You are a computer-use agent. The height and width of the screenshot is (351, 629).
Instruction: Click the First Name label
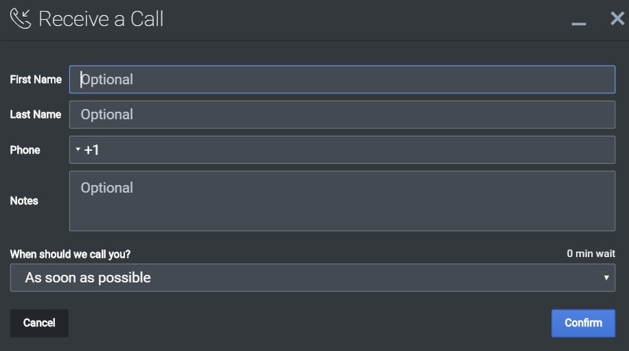36,80
